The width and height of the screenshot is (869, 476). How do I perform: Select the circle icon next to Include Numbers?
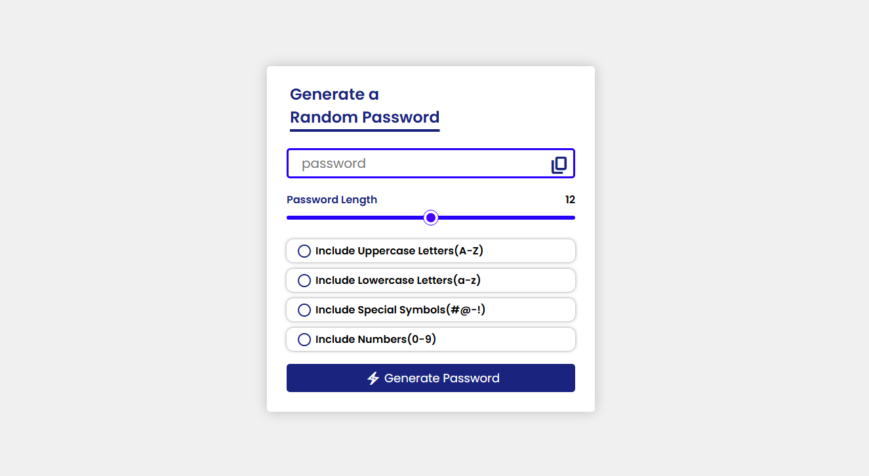coord(304,339)
